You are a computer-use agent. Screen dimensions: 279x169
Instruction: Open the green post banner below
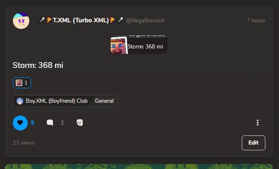coord(139,167)
